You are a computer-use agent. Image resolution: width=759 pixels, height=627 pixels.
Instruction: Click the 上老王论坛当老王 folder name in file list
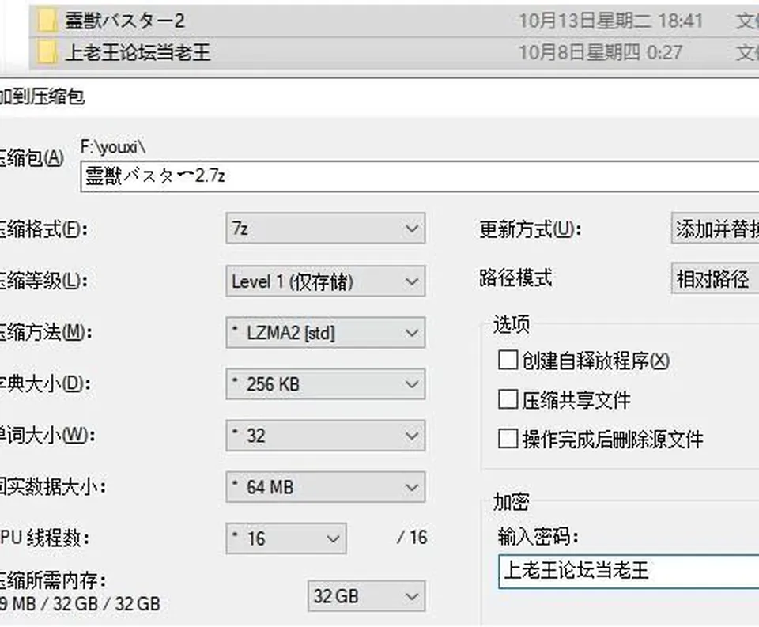pos(138,52)
